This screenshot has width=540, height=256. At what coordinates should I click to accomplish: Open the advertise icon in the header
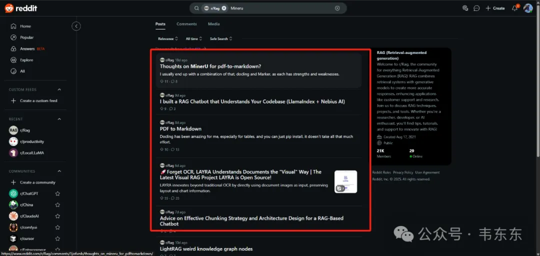tap(465, 8)
